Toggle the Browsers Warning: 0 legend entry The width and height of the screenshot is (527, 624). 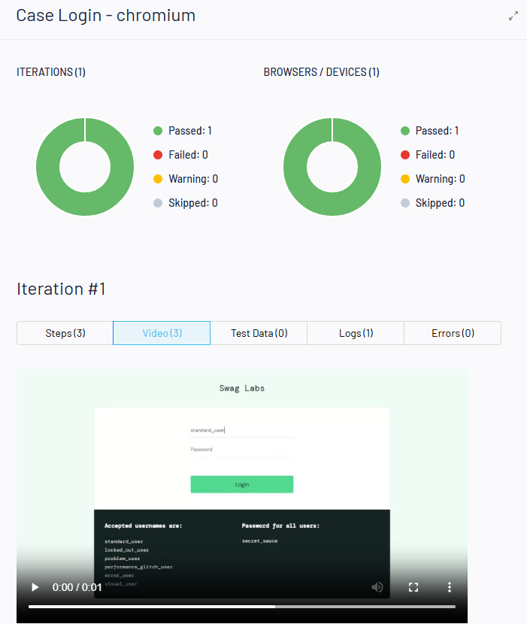(433, 179)
